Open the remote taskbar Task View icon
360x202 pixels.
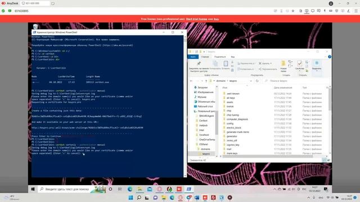click(x=120, y=189)
